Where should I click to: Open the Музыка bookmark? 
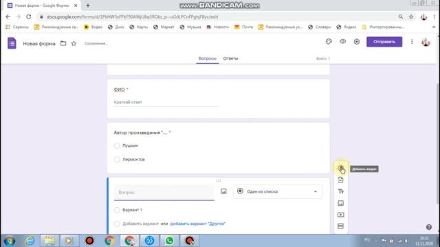190,27
